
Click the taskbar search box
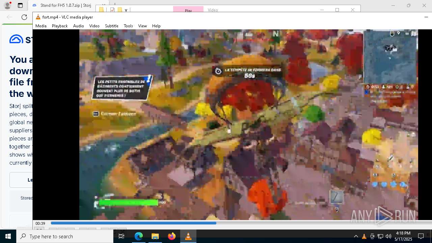(x=65, y=236)
